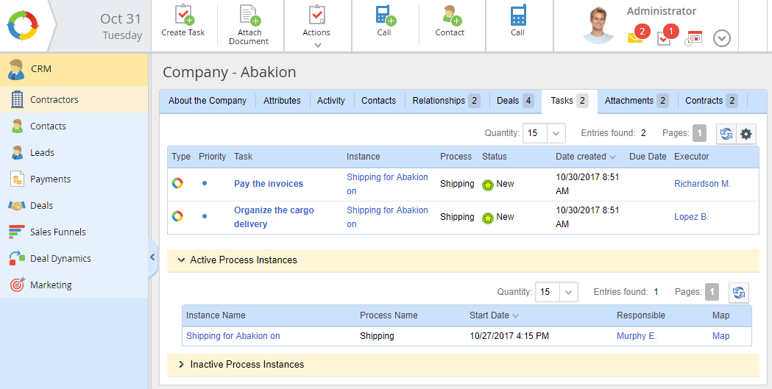Image resolution: width=772 pixels, height=389 pixels.
Task: Click the Attach Document icon
Action: (249, 15)
